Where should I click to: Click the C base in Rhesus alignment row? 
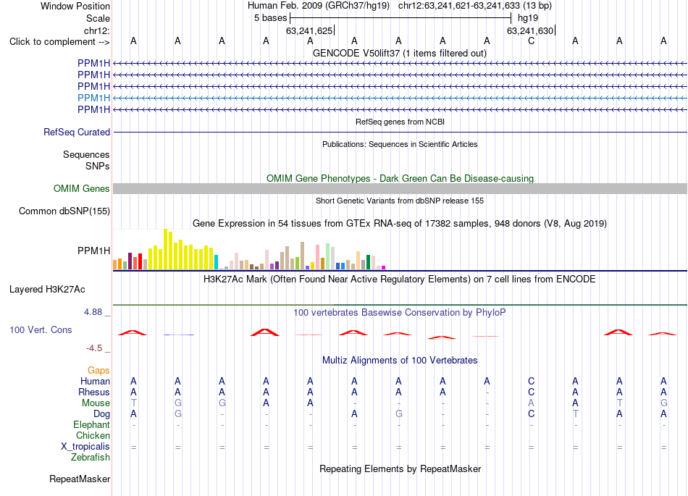pyautogui.click(x=531, y=392)
